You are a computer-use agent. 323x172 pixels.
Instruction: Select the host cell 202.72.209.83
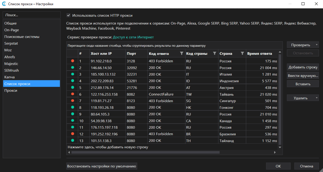click(x=107, y=81)
